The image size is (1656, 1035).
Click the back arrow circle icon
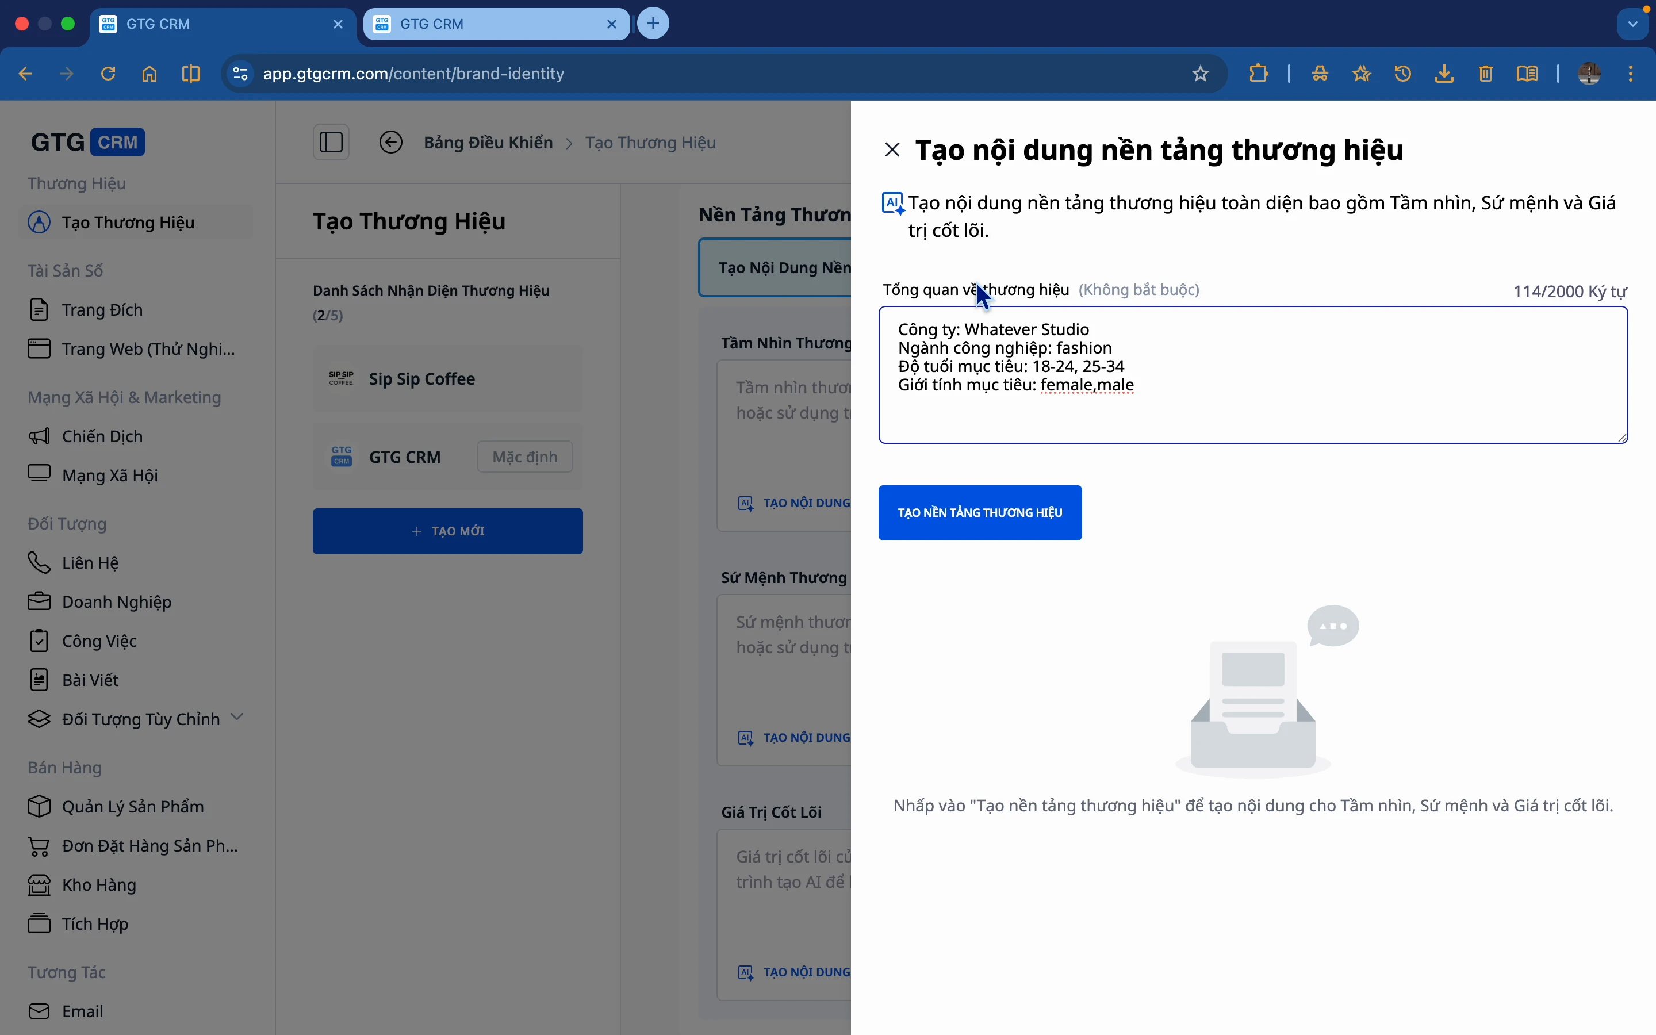point(391,143)
